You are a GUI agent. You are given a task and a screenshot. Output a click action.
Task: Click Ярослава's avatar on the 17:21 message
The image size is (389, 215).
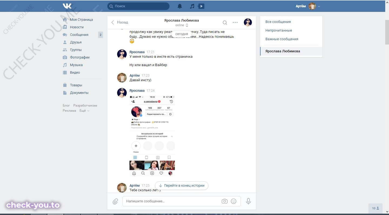click(122, 54)
